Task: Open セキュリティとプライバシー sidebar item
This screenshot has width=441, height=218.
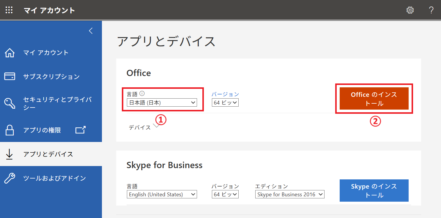Action: pyautogui.click(x=51, y=103)
